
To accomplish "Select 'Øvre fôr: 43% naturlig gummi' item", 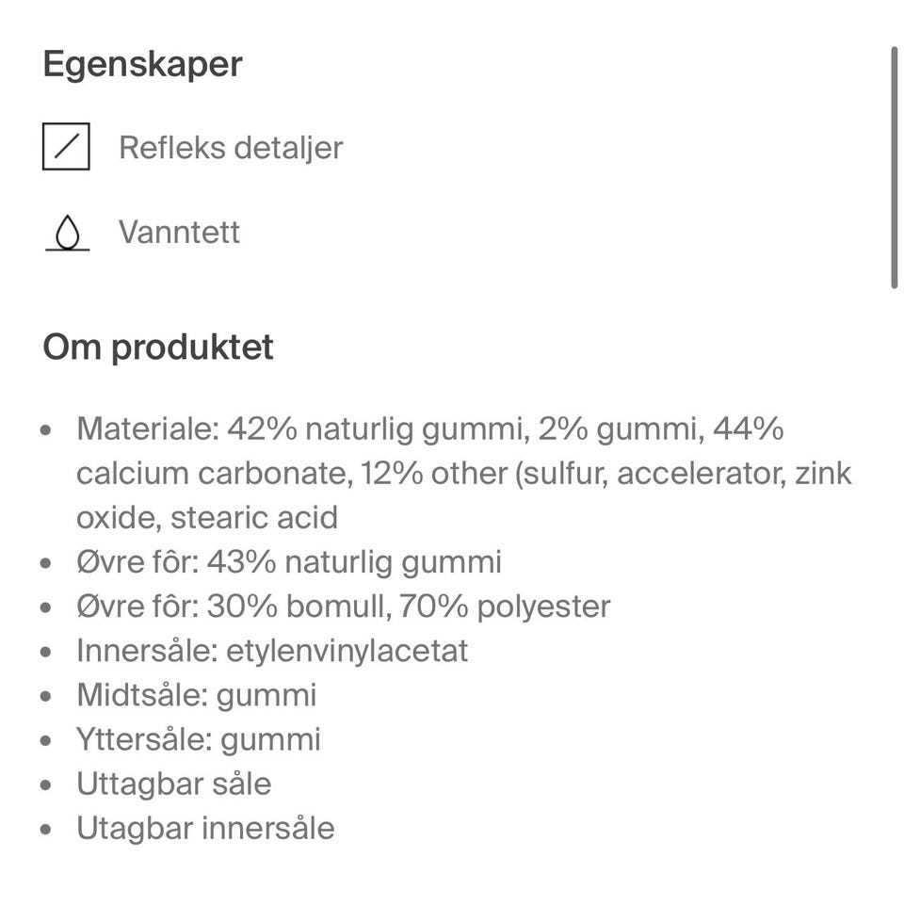I will [x=288, y=562].
